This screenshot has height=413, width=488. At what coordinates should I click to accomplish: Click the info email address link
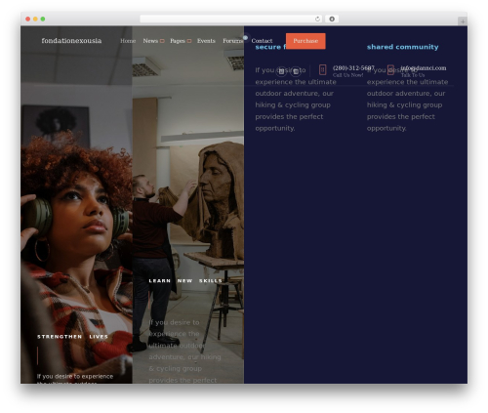tap(424, 68)
